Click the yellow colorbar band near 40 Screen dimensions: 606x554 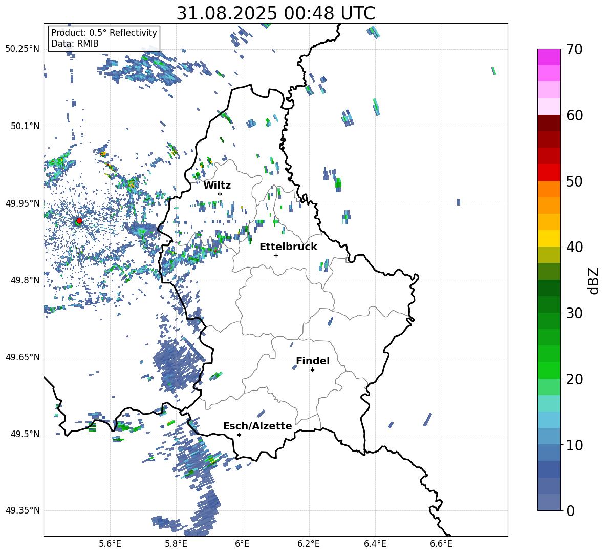pos(549,238)
